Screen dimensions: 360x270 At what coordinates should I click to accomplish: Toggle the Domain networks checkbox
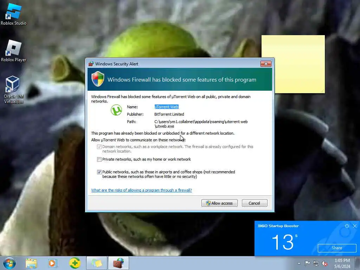pos(99,147)
